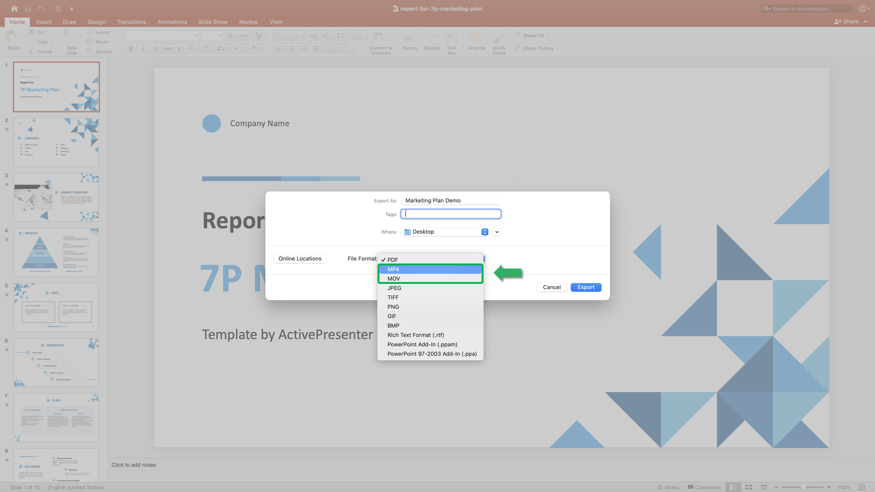Toggle Strikethrough formatting
The height and width of the screenshot is (492, 875).
click(168, 48)
